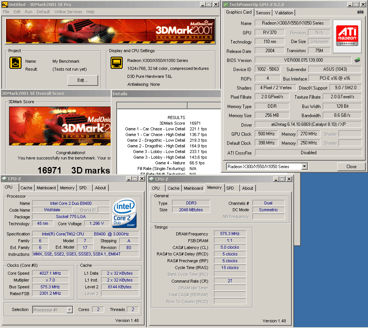Click the Command Rate 2T value
The width and height of the screenshot is (368, 328).
point(230,281)
